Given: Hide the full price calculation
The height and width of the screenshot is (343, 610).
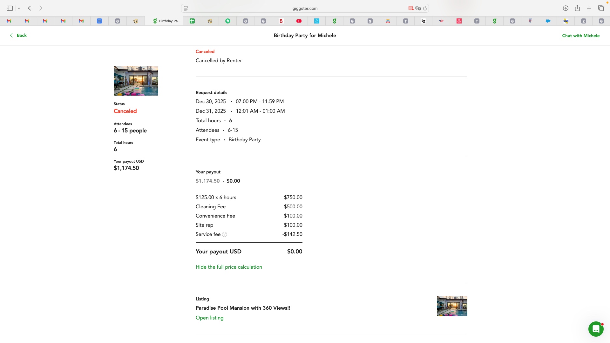Looking at the screenshot, I should click(229, 267).
